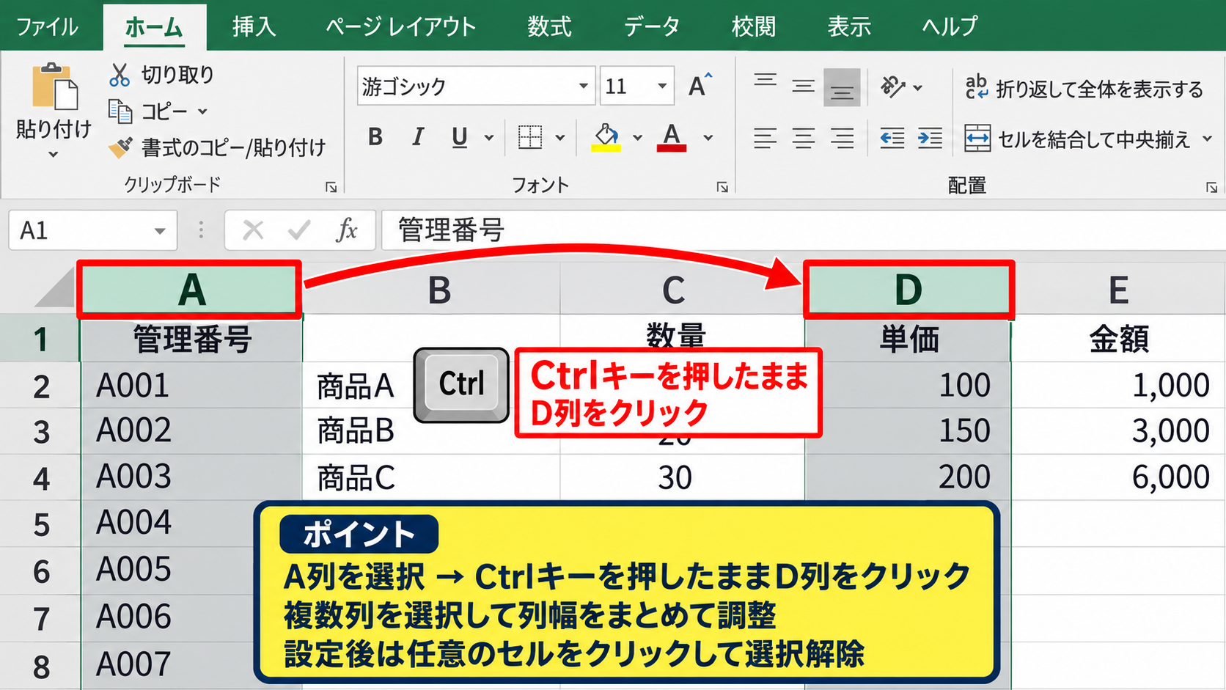This screenshot has width=1226, height=690.
Task: Click the formula bar showing 管理番号
Action: (x=803, y=230)
